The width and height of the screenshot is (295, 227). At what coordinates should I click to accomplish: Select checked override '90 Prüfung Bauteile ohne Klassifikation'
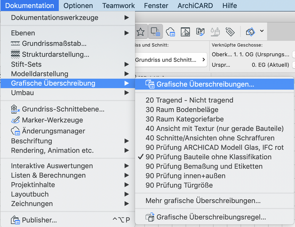(208, 157)
